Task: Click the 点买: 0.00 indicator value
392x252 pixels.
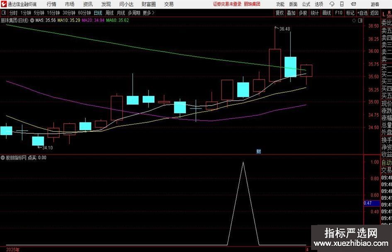Action: [37, 158]
